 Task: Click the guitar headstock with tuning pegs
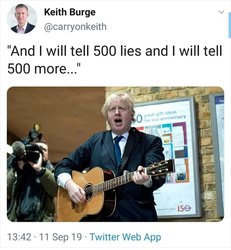[160, 169]
